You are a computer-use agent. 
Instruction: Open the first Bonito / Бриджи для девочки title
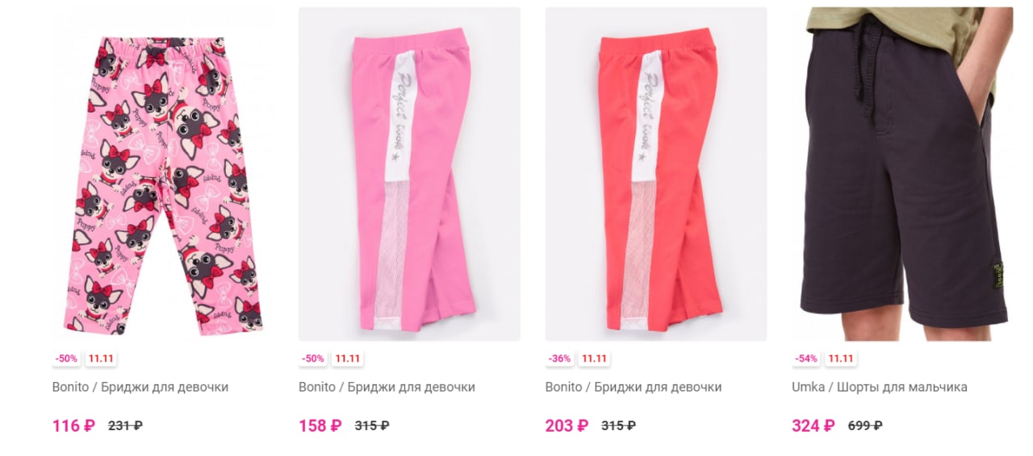[140, 387]
